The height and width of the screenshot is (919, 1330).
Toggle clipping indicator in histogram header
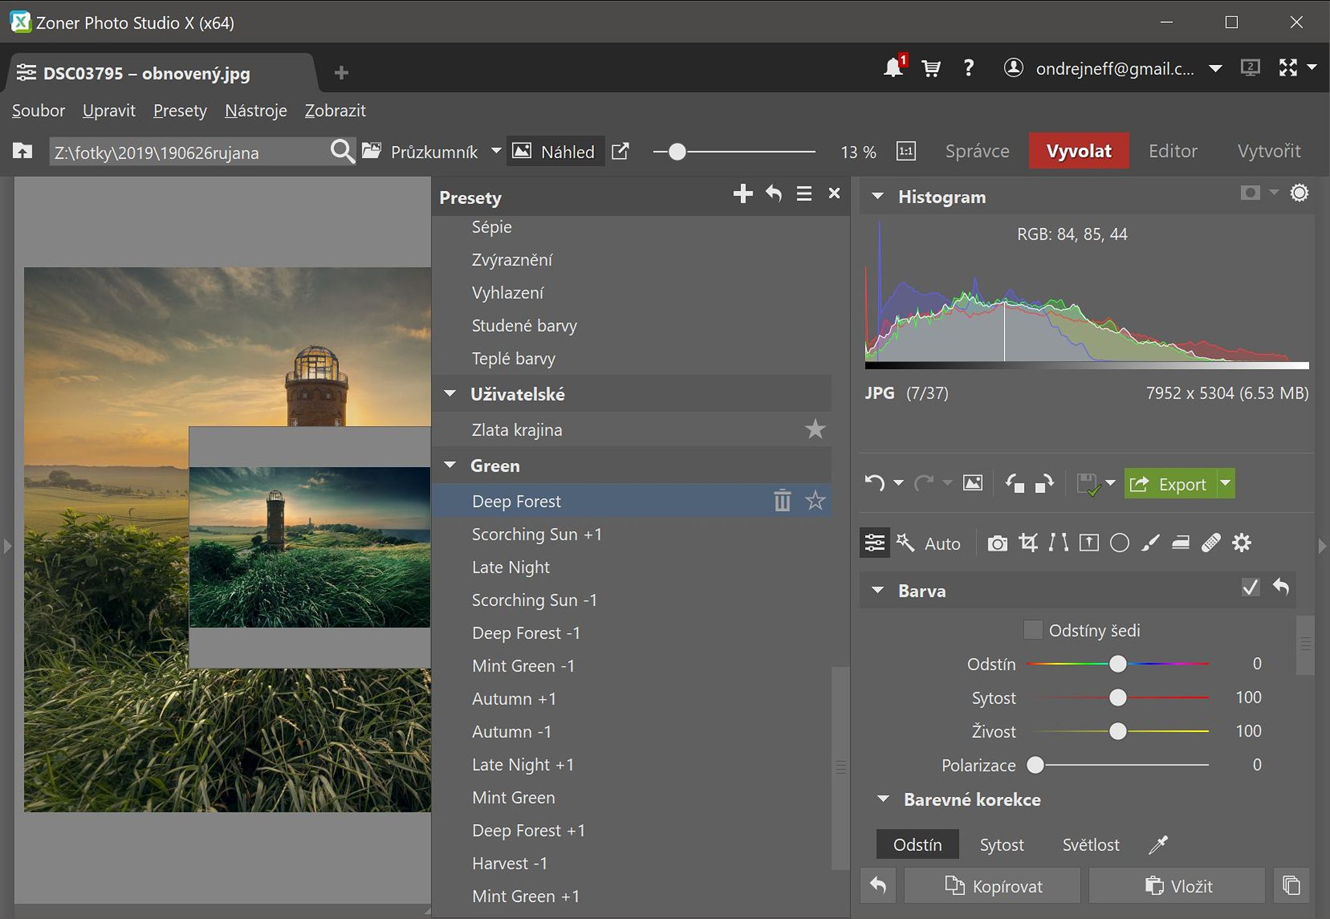coord(1251,193)
